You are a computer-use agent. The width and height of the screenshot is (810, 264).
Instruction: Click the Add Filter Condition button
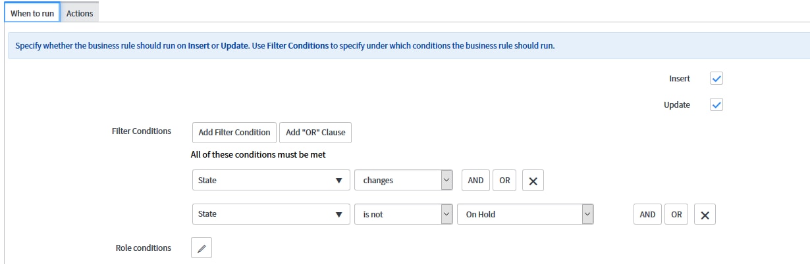234,133
